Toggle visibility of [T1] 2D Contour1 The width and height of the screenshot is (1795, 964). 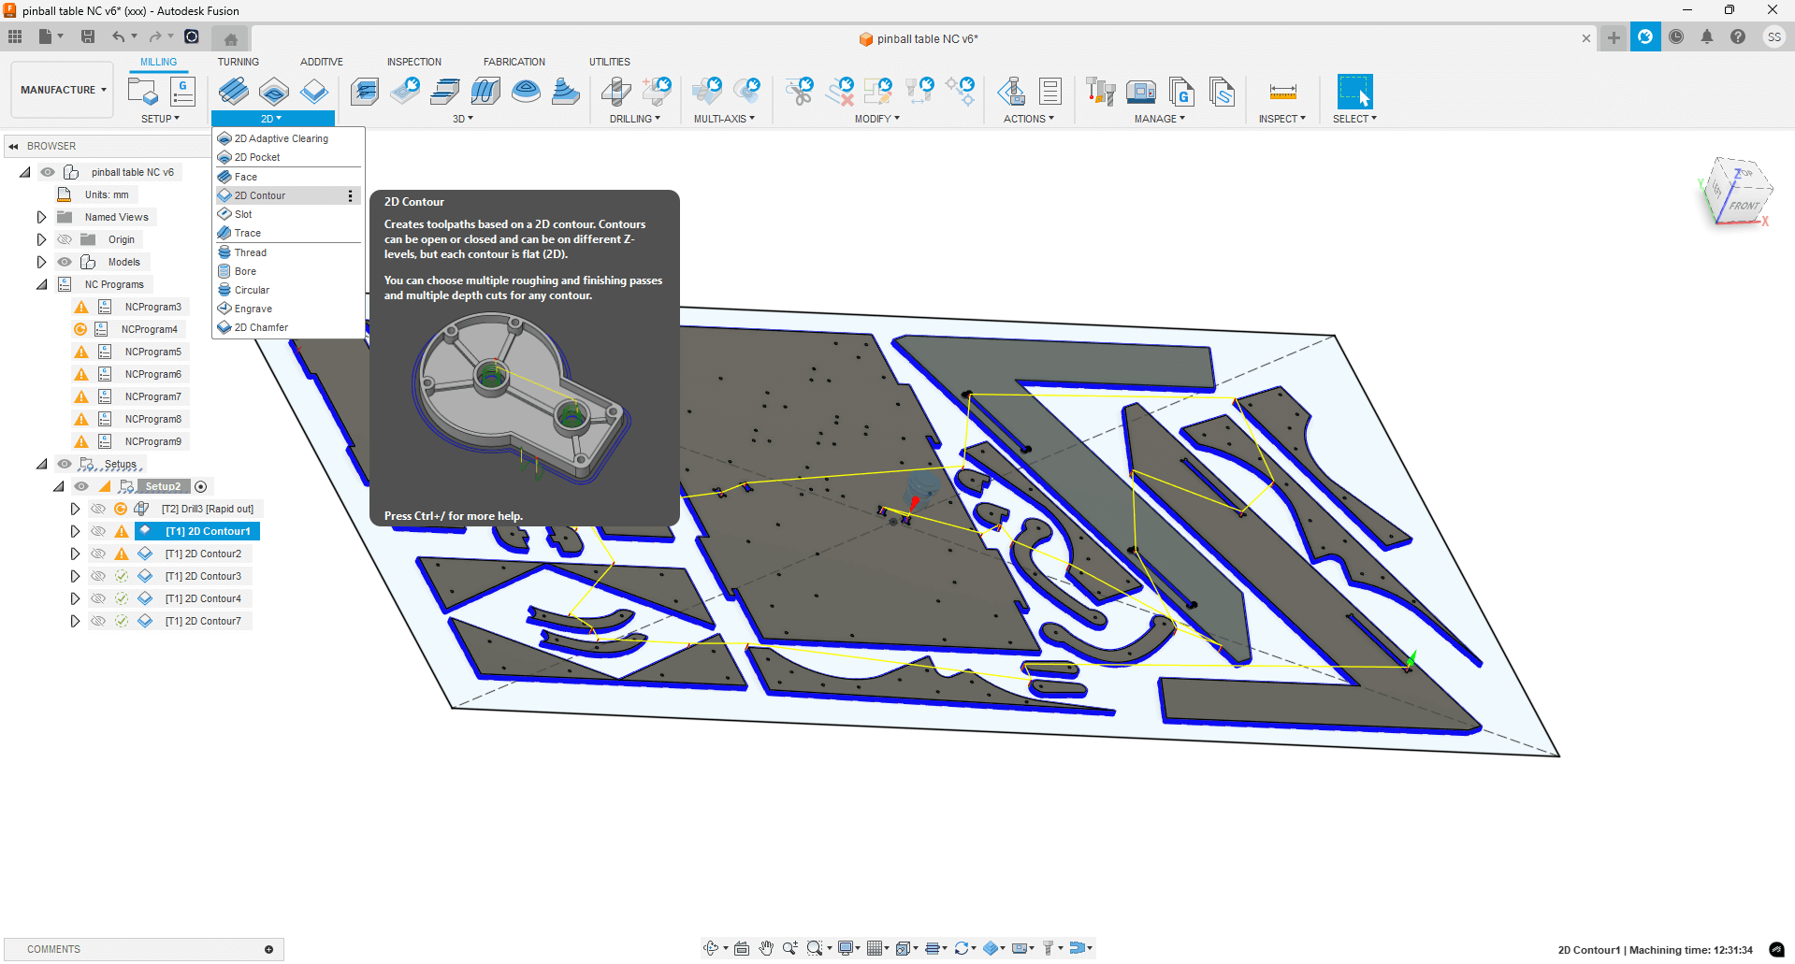(98, 531)
